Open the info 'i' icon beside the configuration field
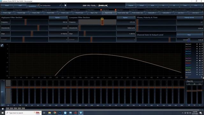This screenshot has height=115, width=204. (63, 5)
